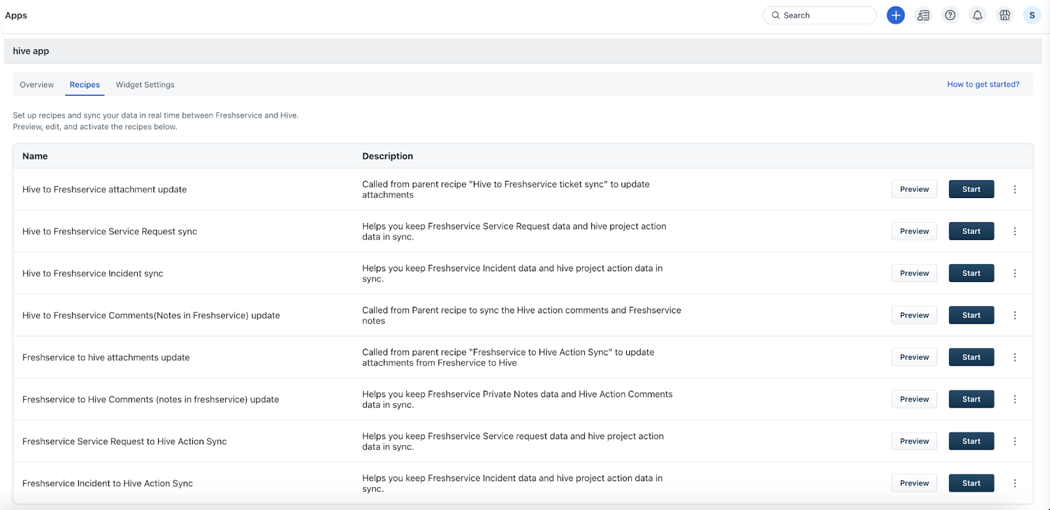Click the magnifier icon in Search box

point(776,15)
